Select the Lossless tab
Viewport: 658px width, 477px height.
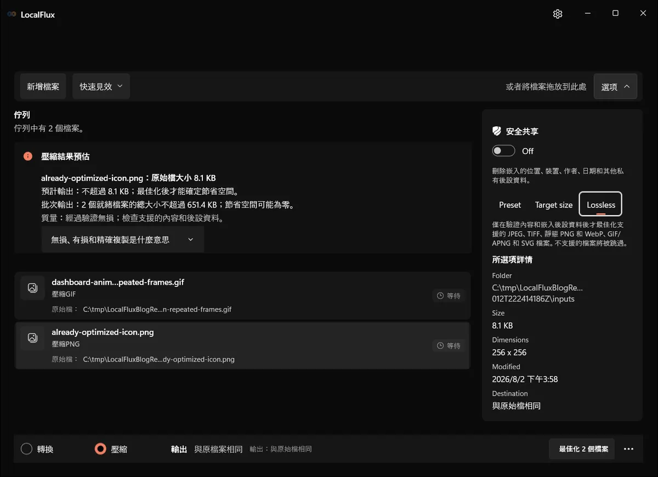pos(601,205)
